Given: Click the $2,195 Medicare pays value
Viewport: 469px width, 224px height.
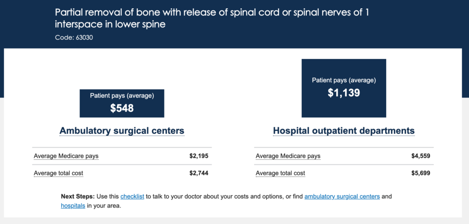Looking at the screenshot, I should [x=199, y=156].
